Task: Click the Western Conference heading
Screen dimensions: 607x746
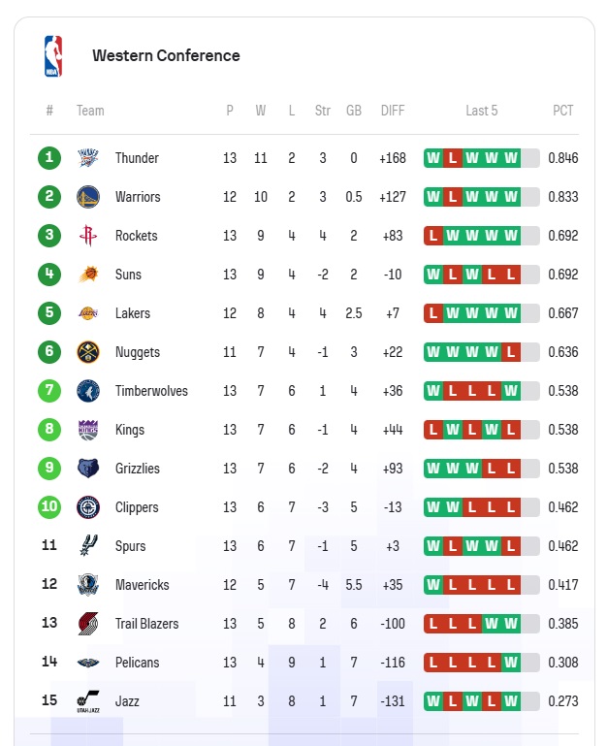Action: coord(166,55)
